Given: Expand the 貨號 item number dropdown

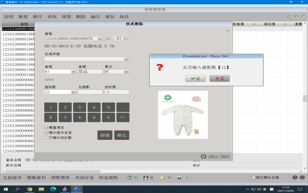Looking at the screenshot, I should pos(99,38).
